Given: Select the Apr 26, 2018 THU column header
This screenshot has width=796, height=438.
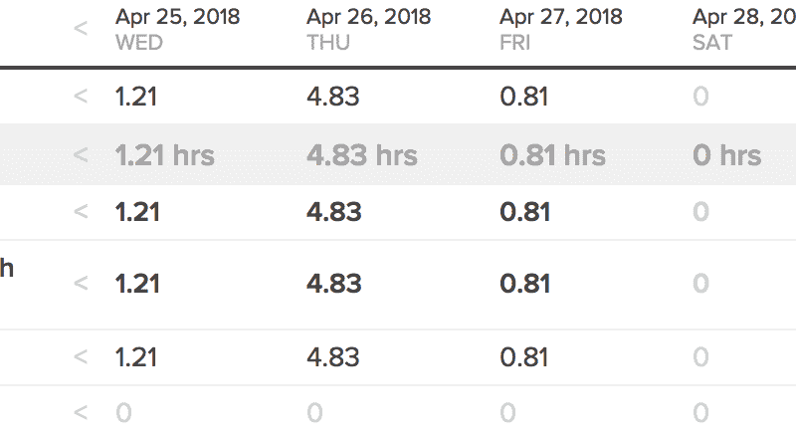Looking at the screenshot, I should click(368, 28).
